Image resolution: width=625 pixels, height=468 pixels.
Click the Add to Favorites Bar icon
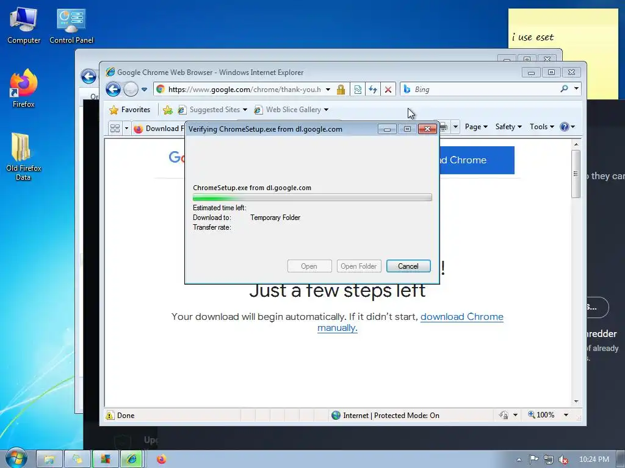click(168, 110)
